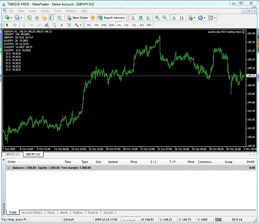
Task: Open the Strategy Tester icon
Action: coord(59,18)
